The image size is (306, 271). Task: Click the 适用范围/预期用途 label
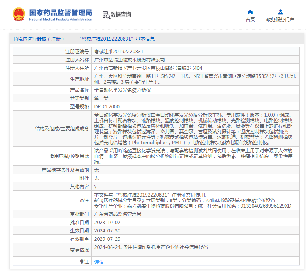(69, 156)
